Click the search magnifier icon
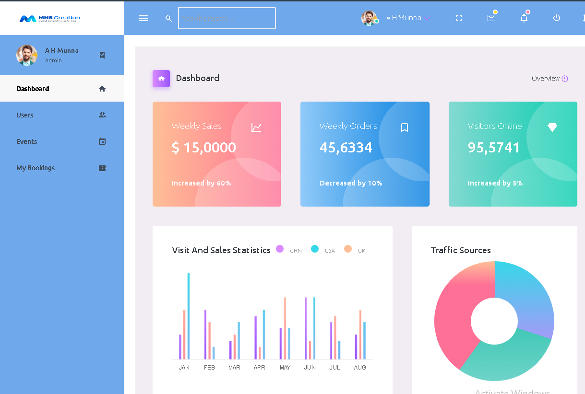The width and height of the screenshot is (585, 394). pyautogui.click(x=168, y=19)
